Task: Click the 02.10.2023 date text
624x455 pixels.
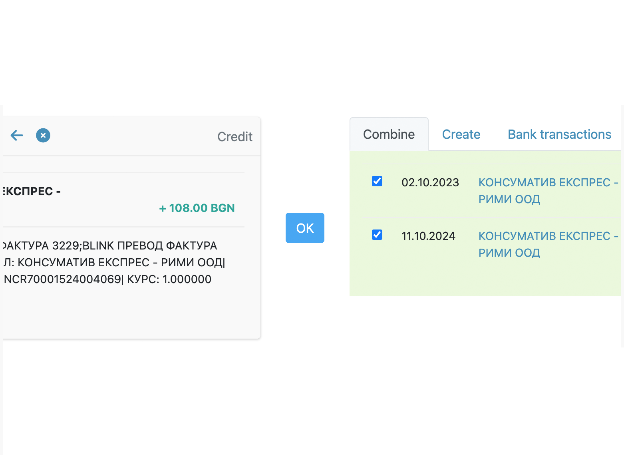Action: coord(430,183)
